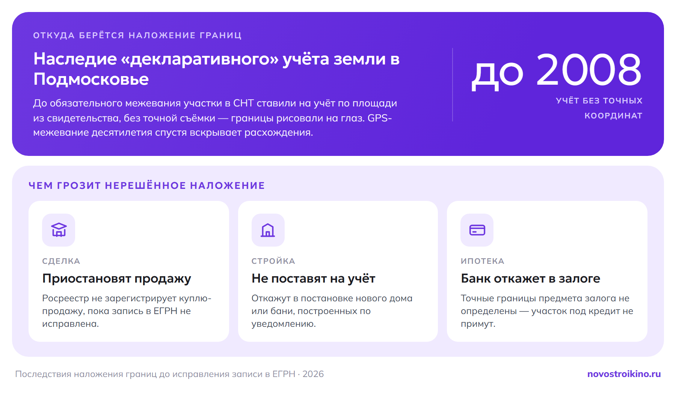Click the footer text «Последствия наложения границ»
The image size is (676, 404).
tap(169, 374)
